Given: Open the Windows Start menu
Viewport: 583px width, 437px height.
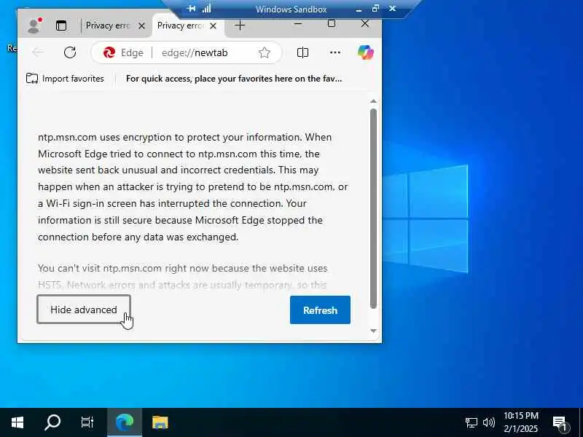Looking at the screenshot, I should (17, 422).
